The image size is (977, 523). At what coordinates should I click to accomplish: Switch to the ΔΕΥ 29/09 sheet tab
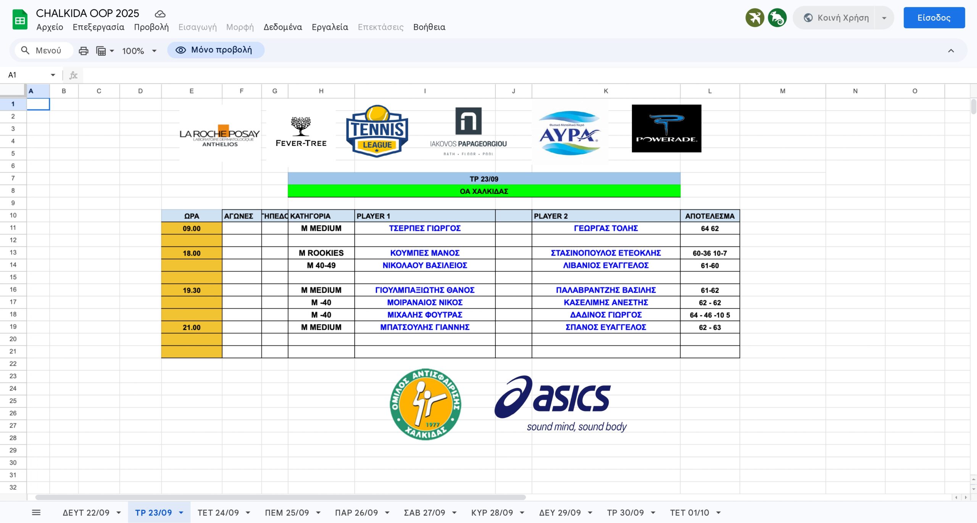point(560,513)
